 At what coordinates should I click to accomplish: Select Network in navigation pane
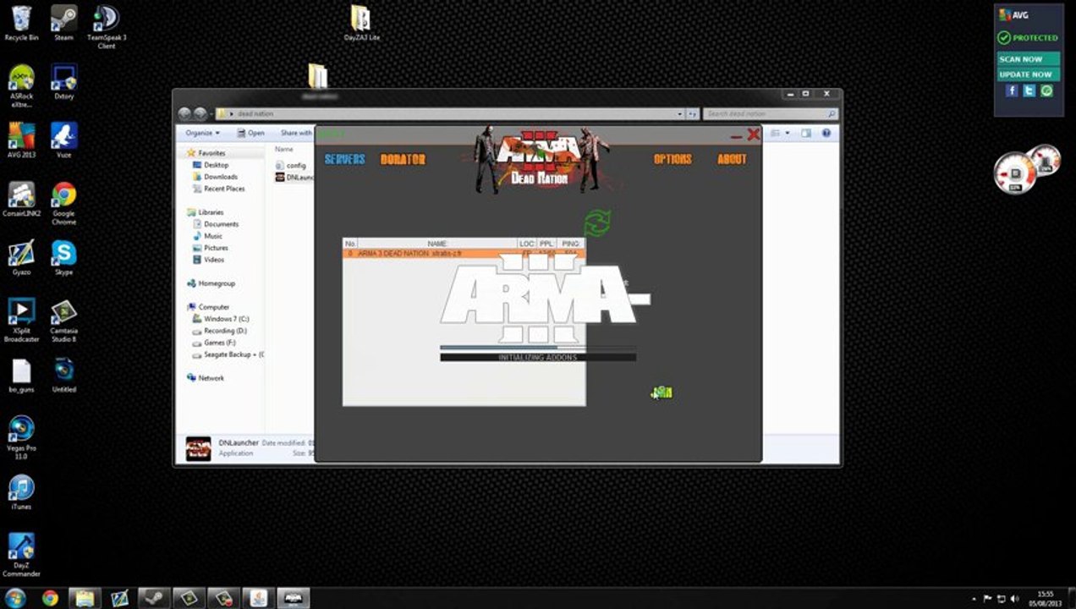(211, 378)
